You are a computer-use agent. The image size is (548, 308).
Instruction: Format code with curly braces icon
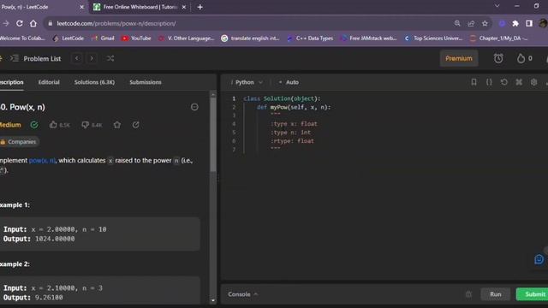489,82
